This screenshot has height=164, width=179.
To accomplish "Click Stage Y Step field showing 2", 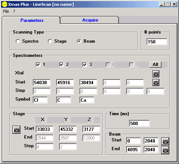I will (x=68, y=147).
